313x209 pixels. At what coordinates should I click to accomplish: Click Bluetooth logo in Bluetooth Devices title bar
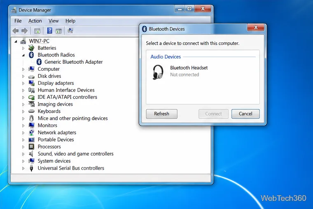pyautogui.click(x=144, y=29)
